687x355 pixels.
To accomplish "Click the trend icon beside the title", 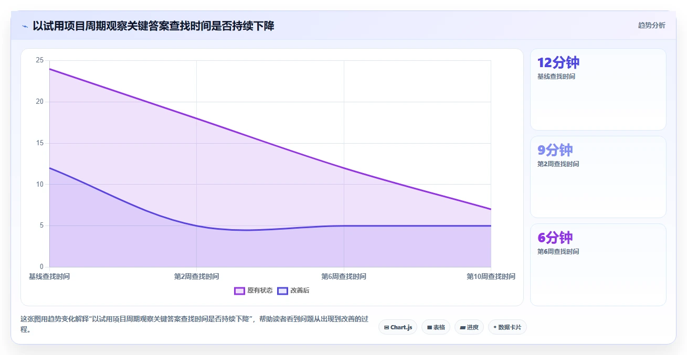I will pos(25,26).
